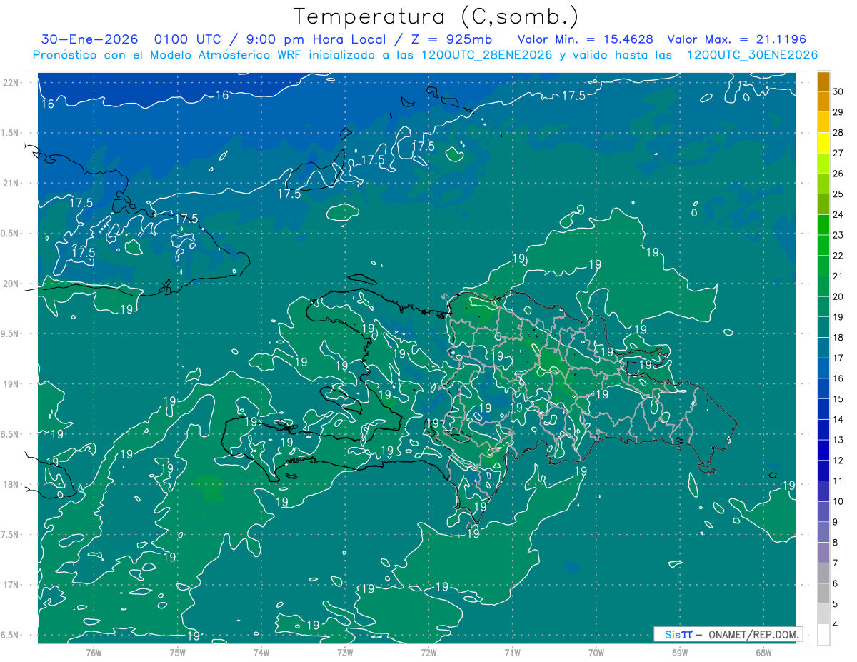
Task: Select the pressure level "Z = 925mb"
Action: pyautogui.click(x=452, y=39)
